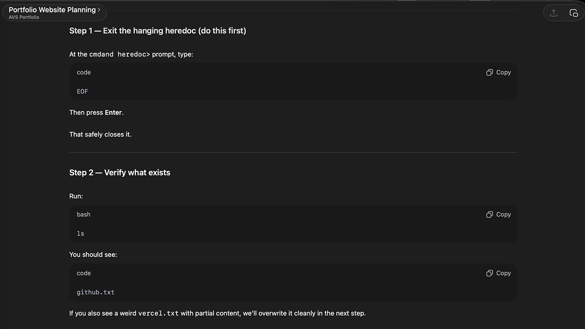Click the AVS Portfolio project subtitle
The width and height of the screenshot is (585, 329).
point(24,17)
